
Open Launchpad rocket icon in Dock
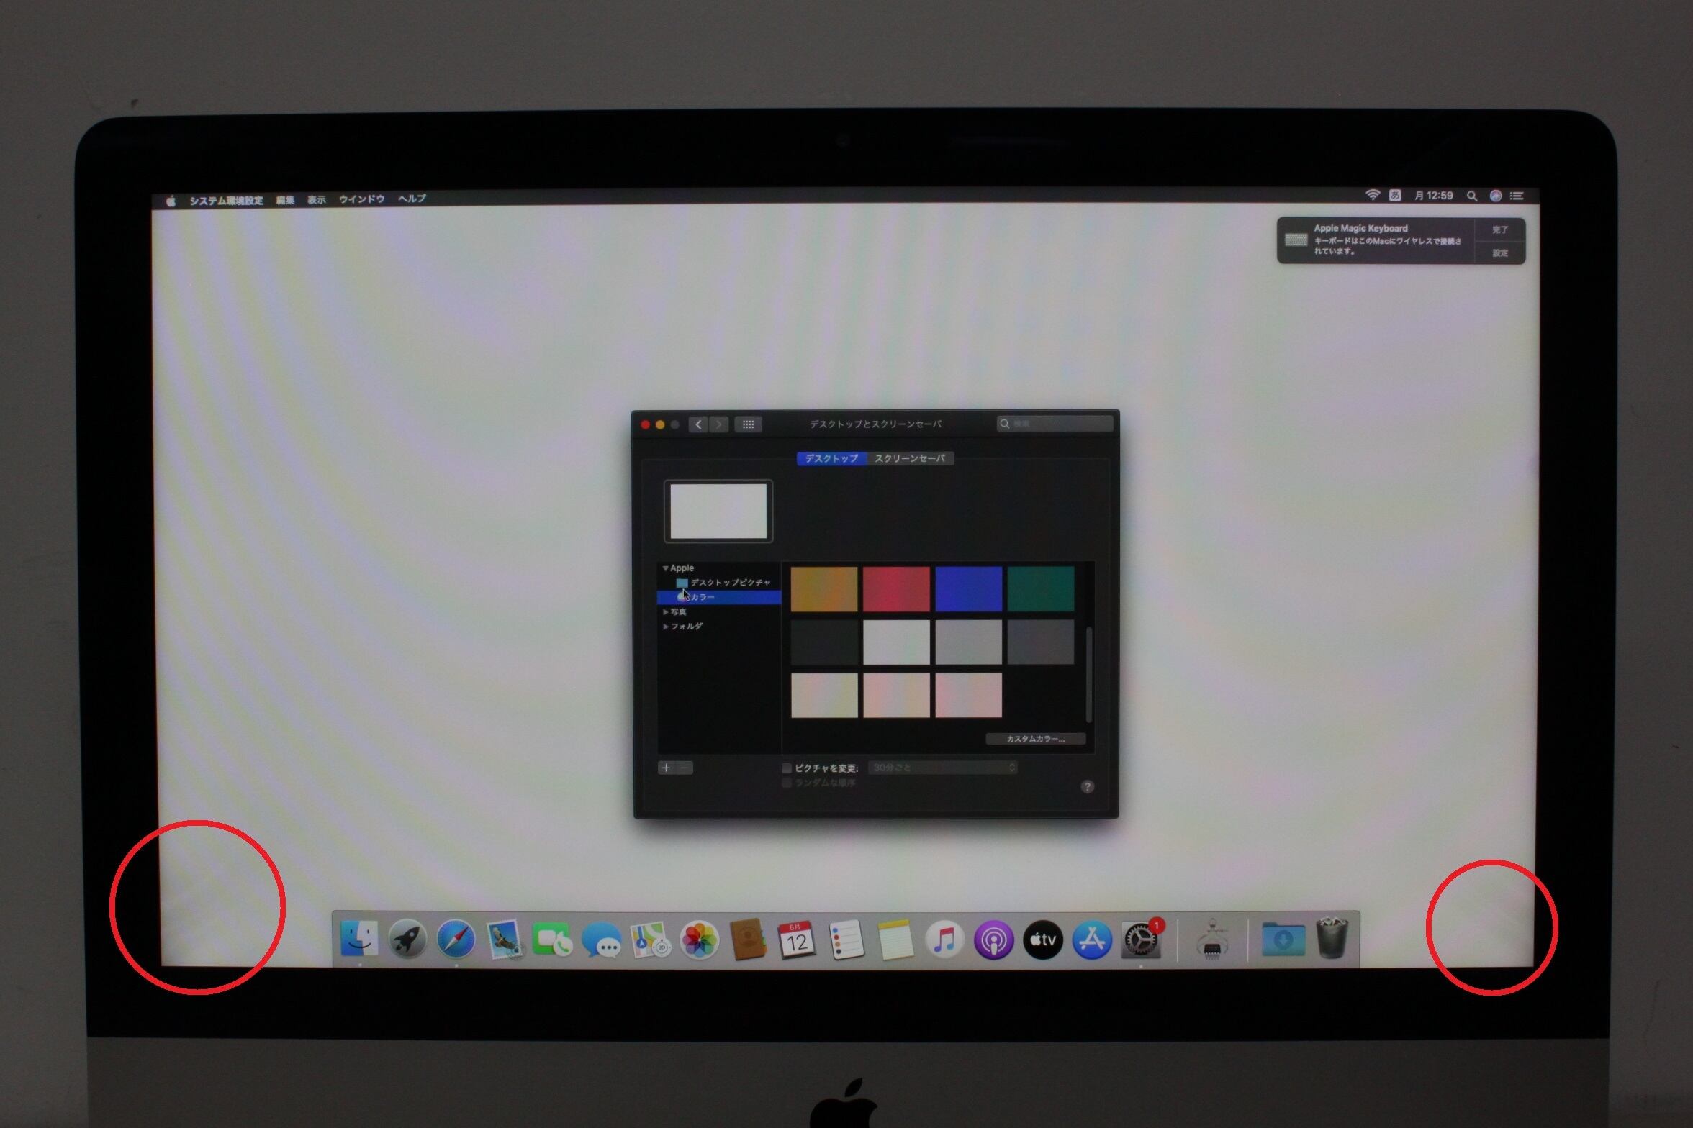tap(407, 940)
